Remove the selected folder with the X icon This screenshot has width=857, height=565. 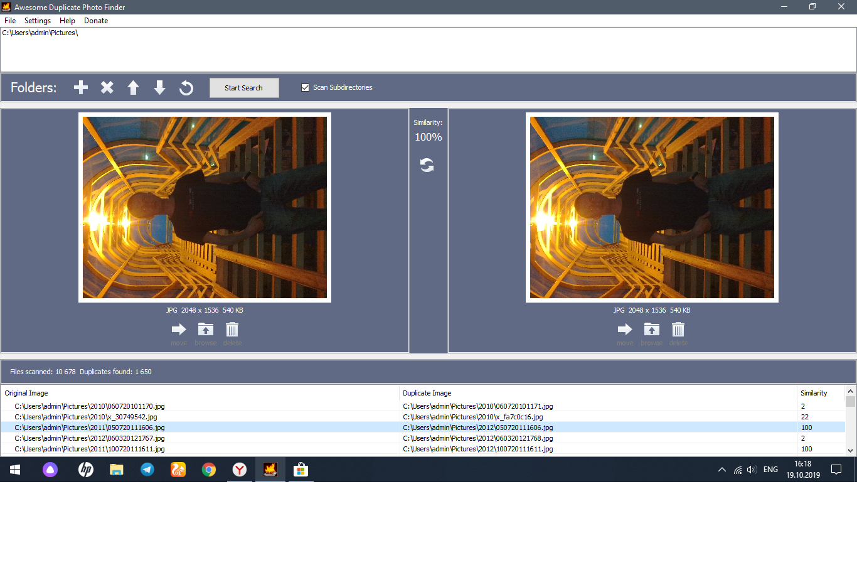pos(107,87)
